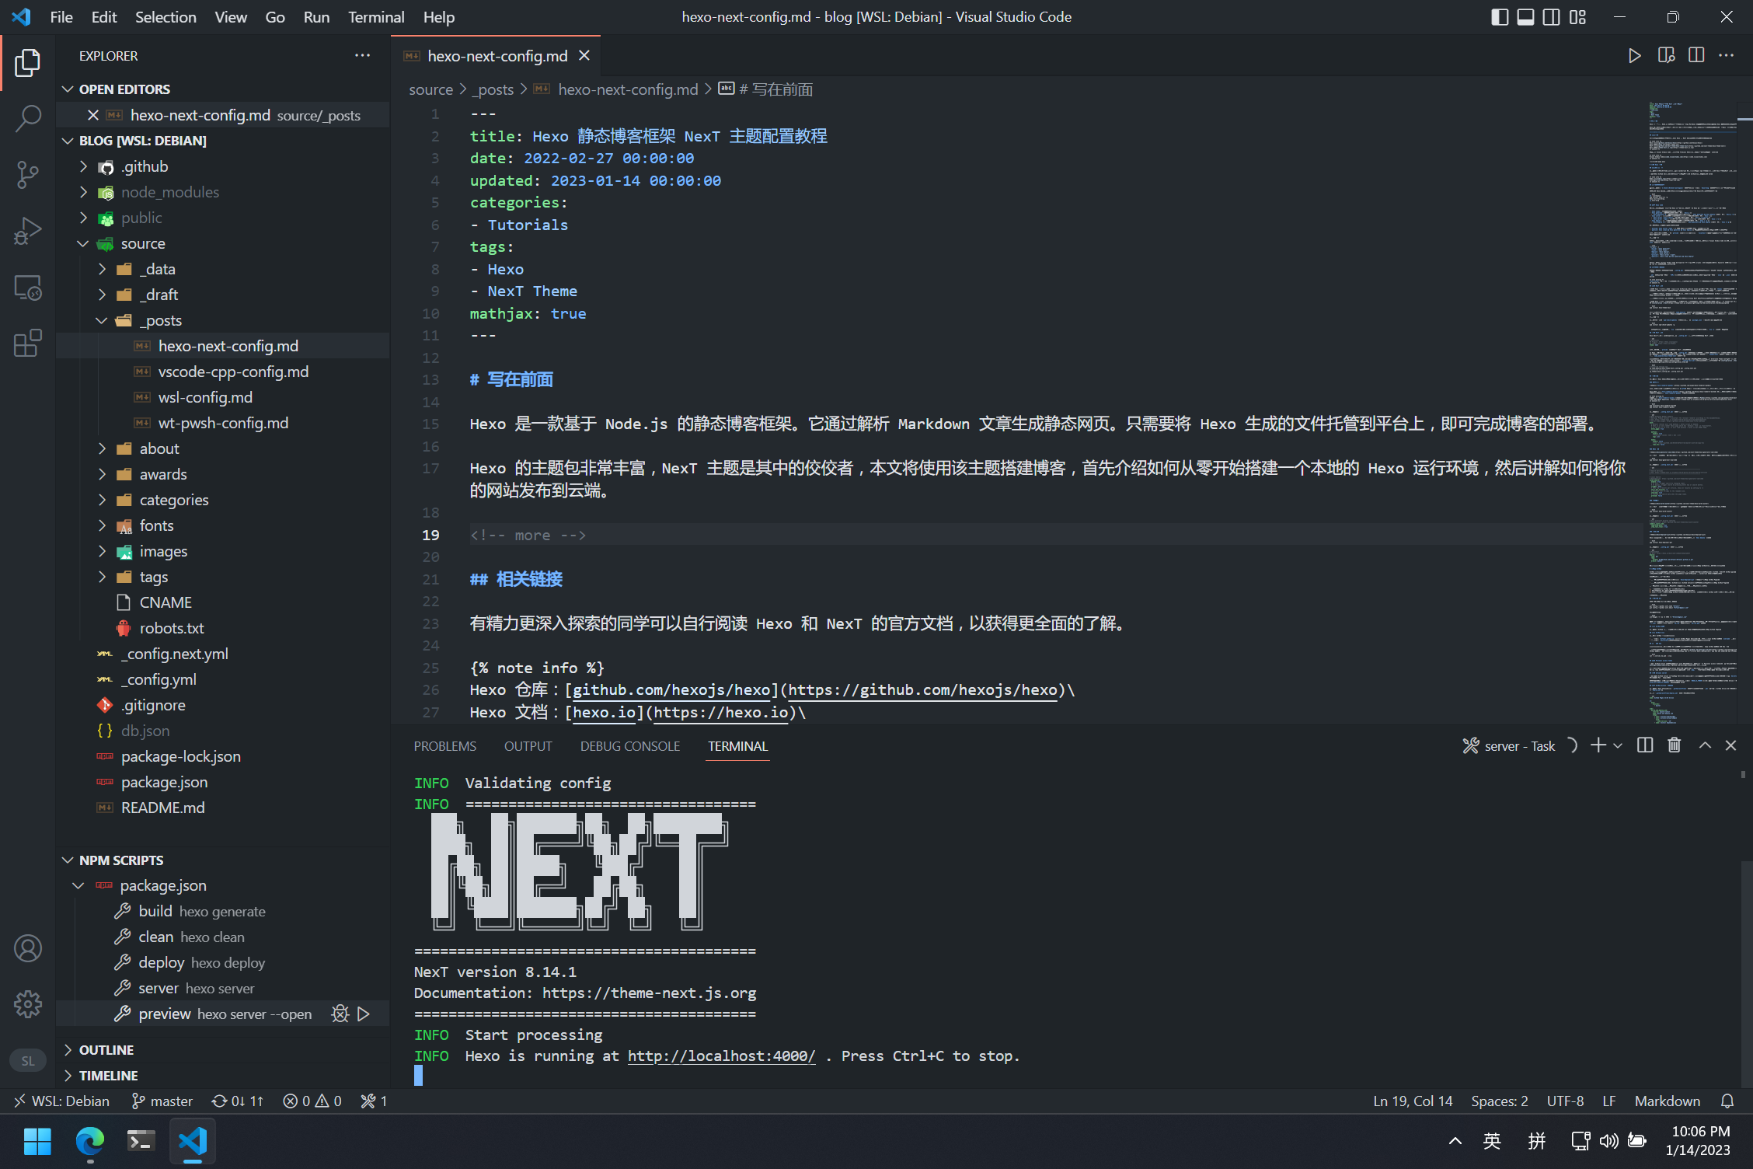
Task: Open the Terminal menu
Action: pos(376,17)
